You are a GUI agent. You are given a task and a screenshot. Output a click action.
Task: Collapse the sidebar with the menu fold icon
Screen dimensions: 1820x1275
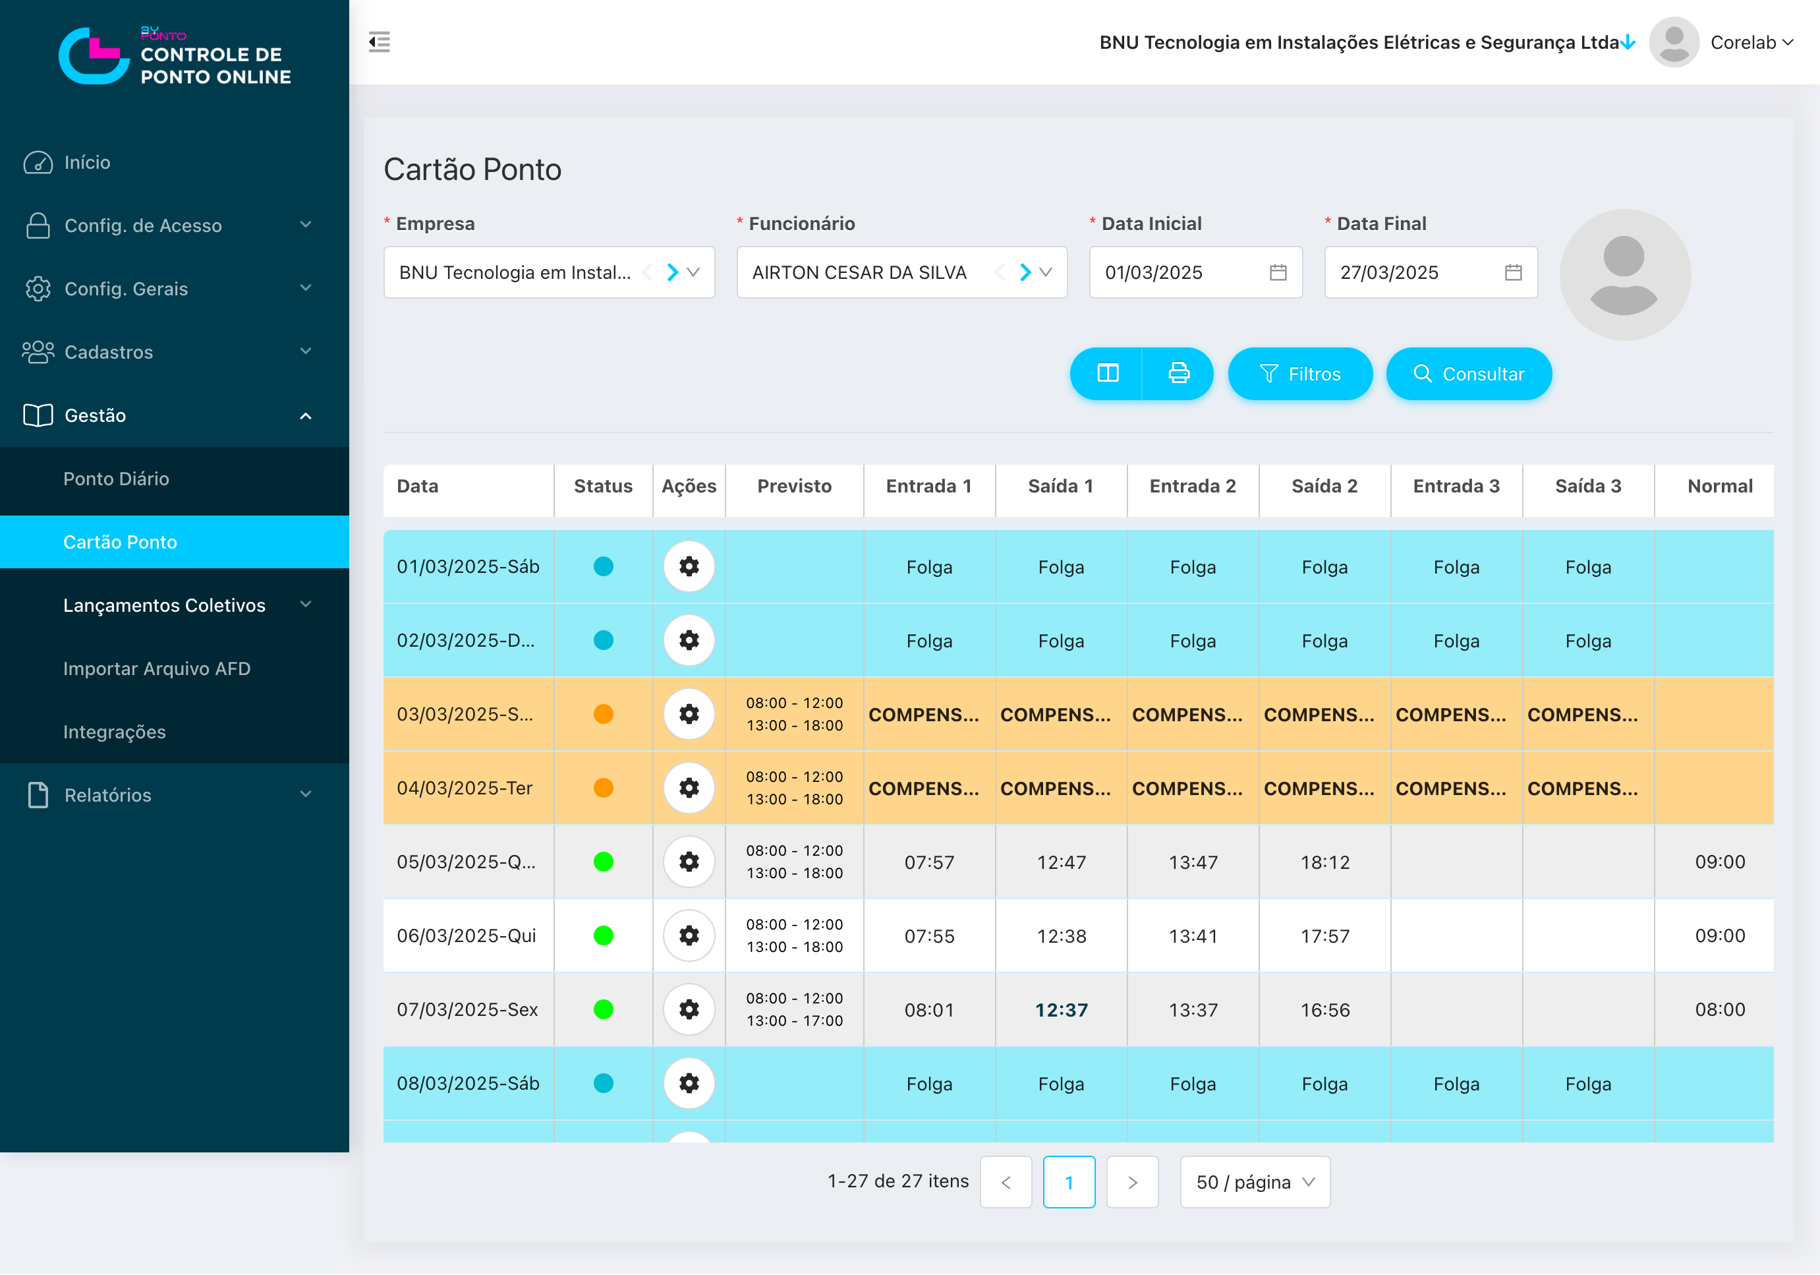pos(379,42)
